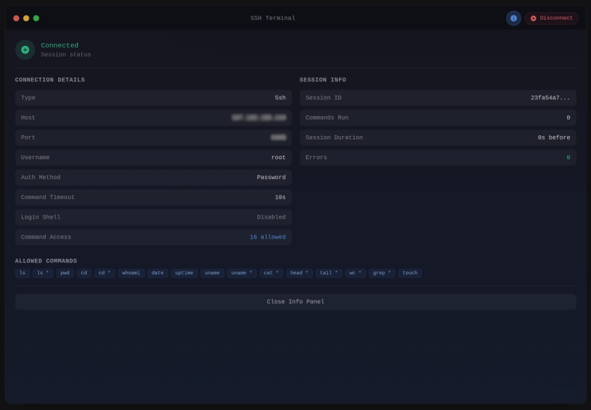Click the blue info icon in title bar
Screen dimensions: 591x410
[513, 18]
